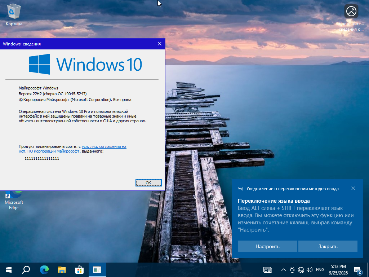Switch input language via ENG indicator
This screenshot has height=277, width=369.
click(x=320, y=270)
